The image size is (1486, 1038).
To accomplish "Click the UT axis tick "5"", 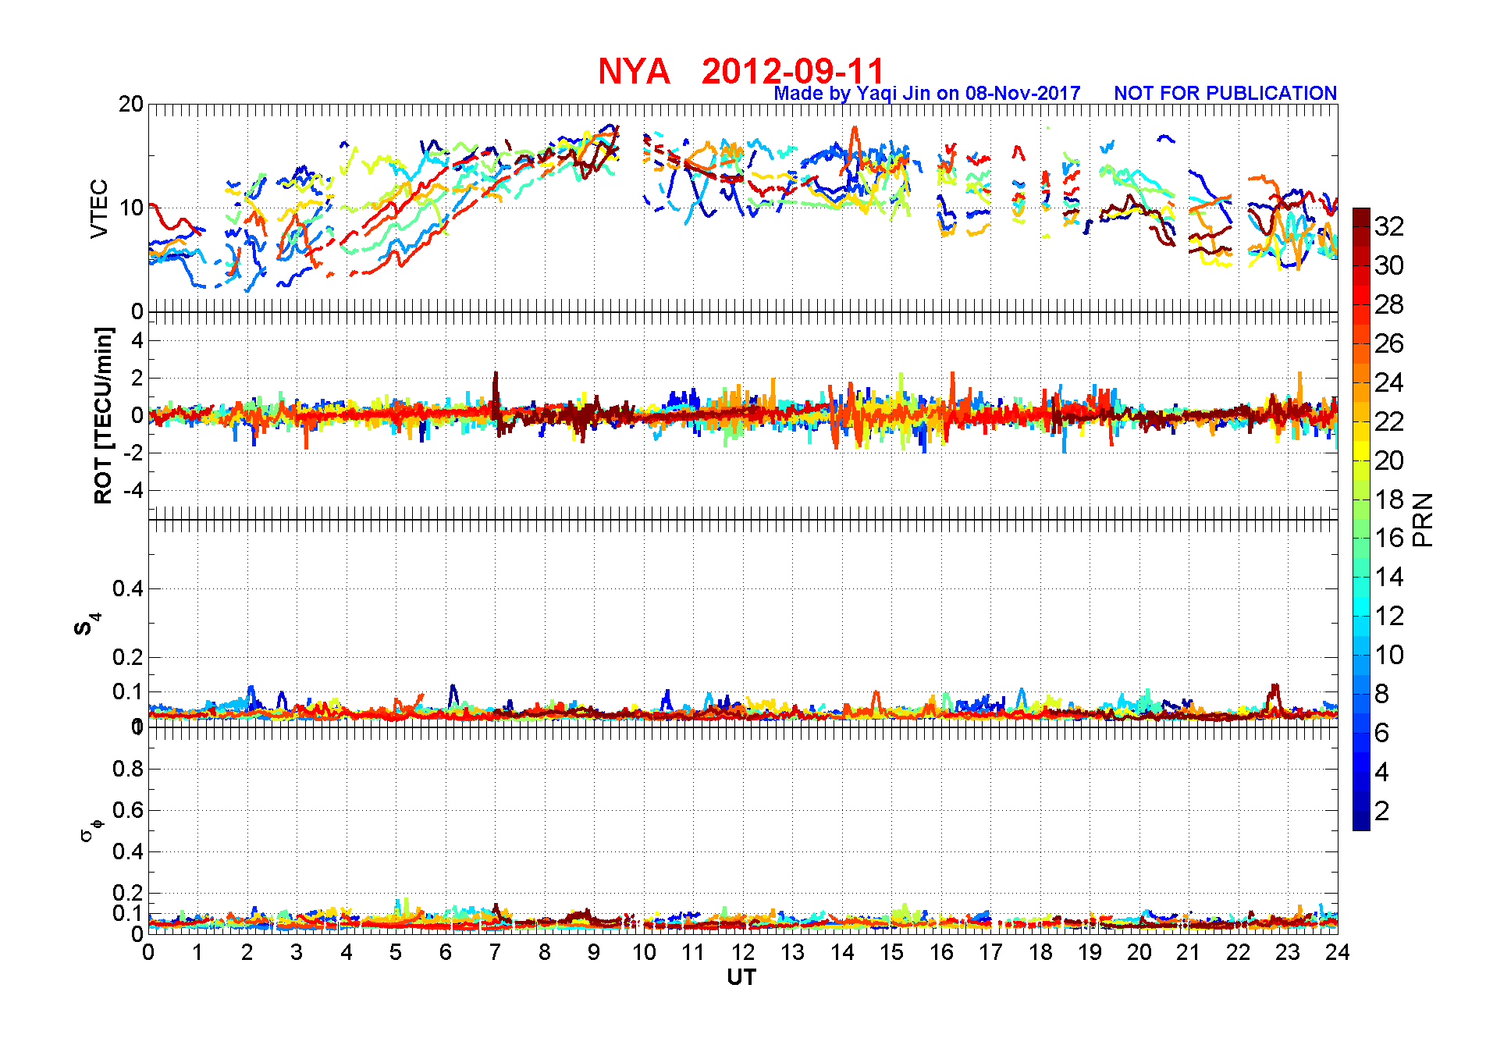I will pyautogui.click(x=396, y=952).
